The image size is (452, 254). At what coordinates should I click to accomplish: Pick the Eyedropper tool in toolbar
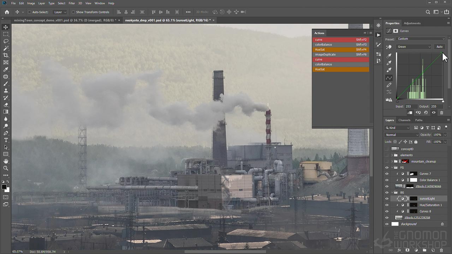(6, 69)
